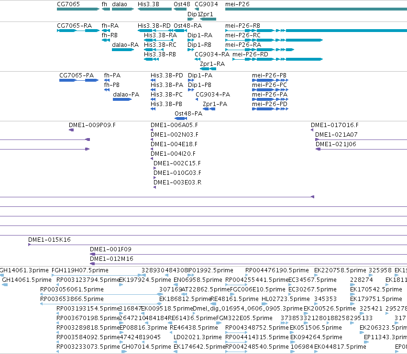The image size is (407, 354).
Task: Click the CG9034 gene label
Action: pyautogui.click(x=206, y=4)
